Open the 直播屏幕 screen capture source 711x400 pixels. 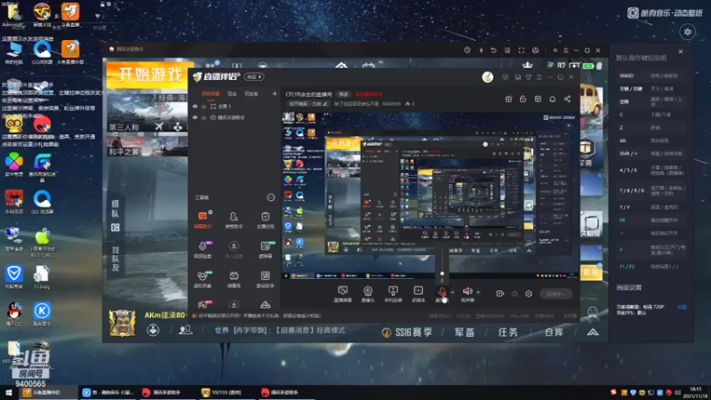(343, 293)
